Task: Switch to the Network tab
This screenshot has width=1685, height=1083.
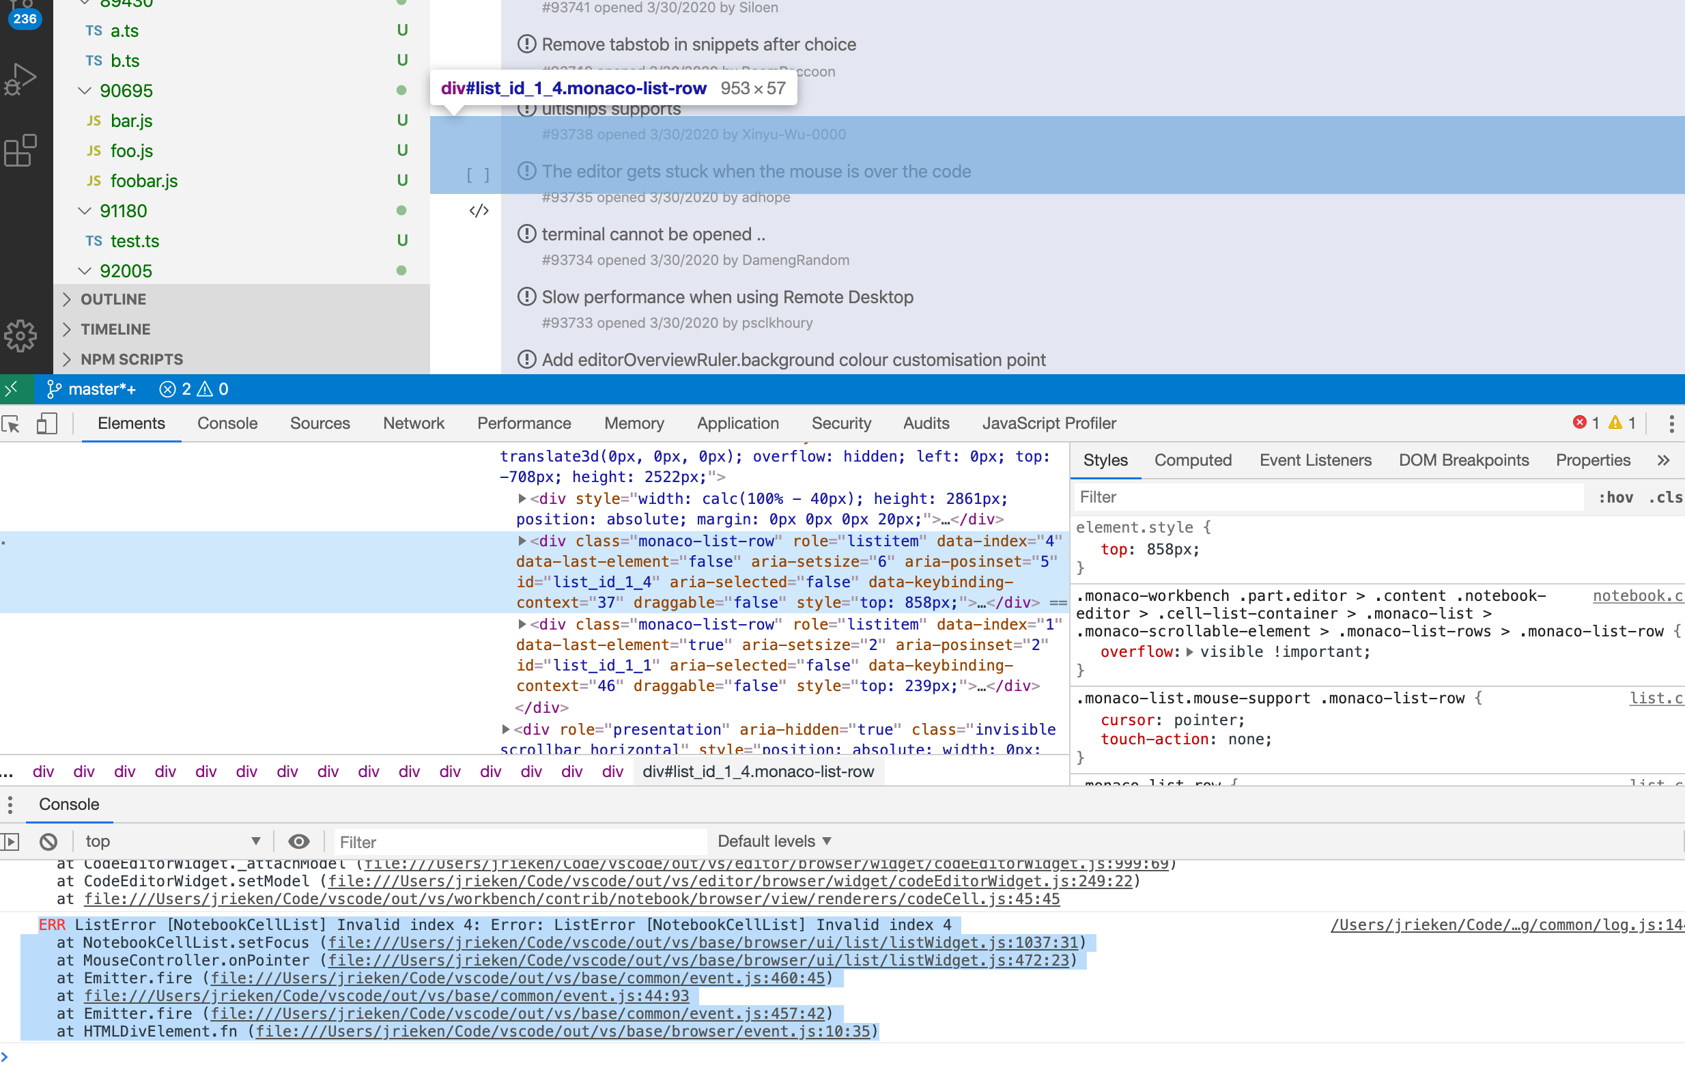Action: point(413,423)
